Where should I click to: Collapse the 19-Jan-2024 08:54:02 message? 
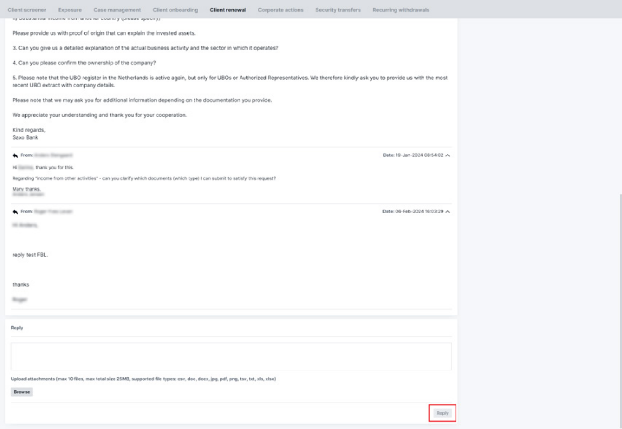[x=447, y=155]
